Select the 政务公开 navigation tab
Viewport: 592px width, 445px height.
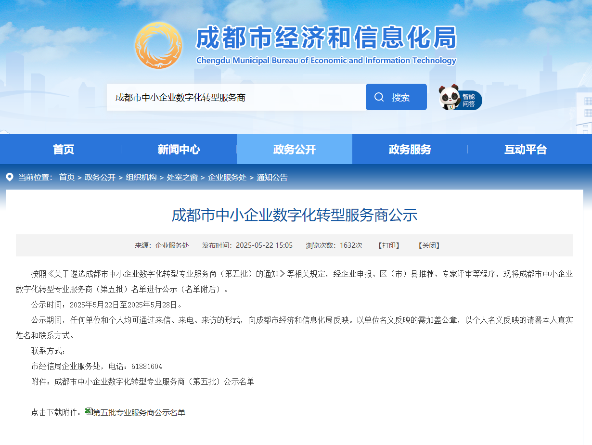point(294,150)
